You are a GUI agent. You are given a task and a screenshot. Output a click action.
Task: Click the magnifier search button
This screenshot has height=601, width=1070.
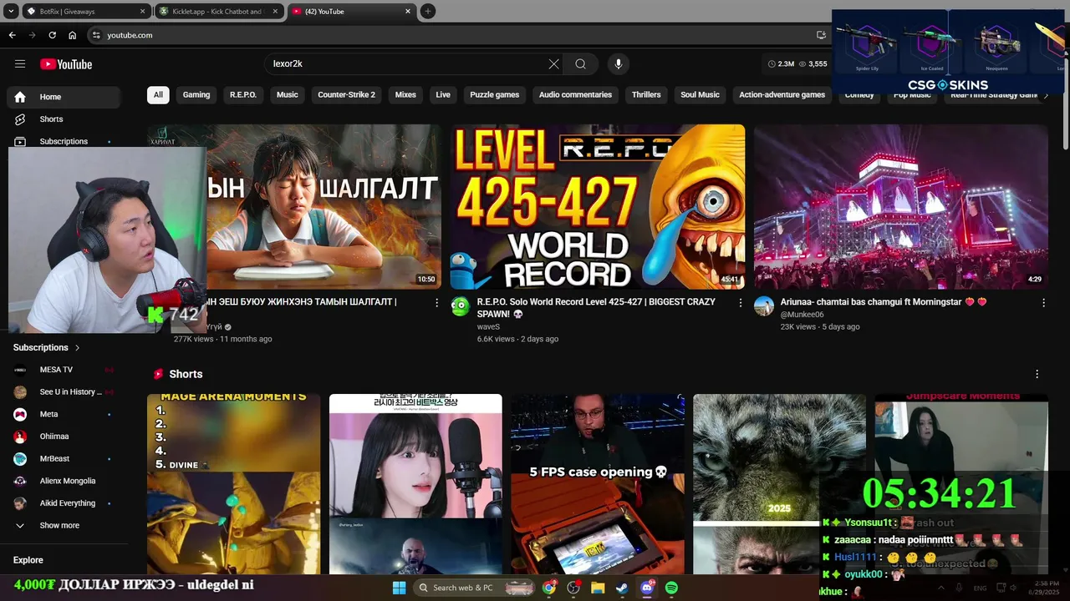pyautogui.click(x=580, y=64)
